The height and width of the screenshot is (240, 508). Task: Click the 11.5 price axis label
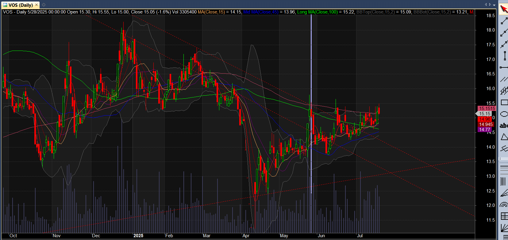tap(491, 220)
